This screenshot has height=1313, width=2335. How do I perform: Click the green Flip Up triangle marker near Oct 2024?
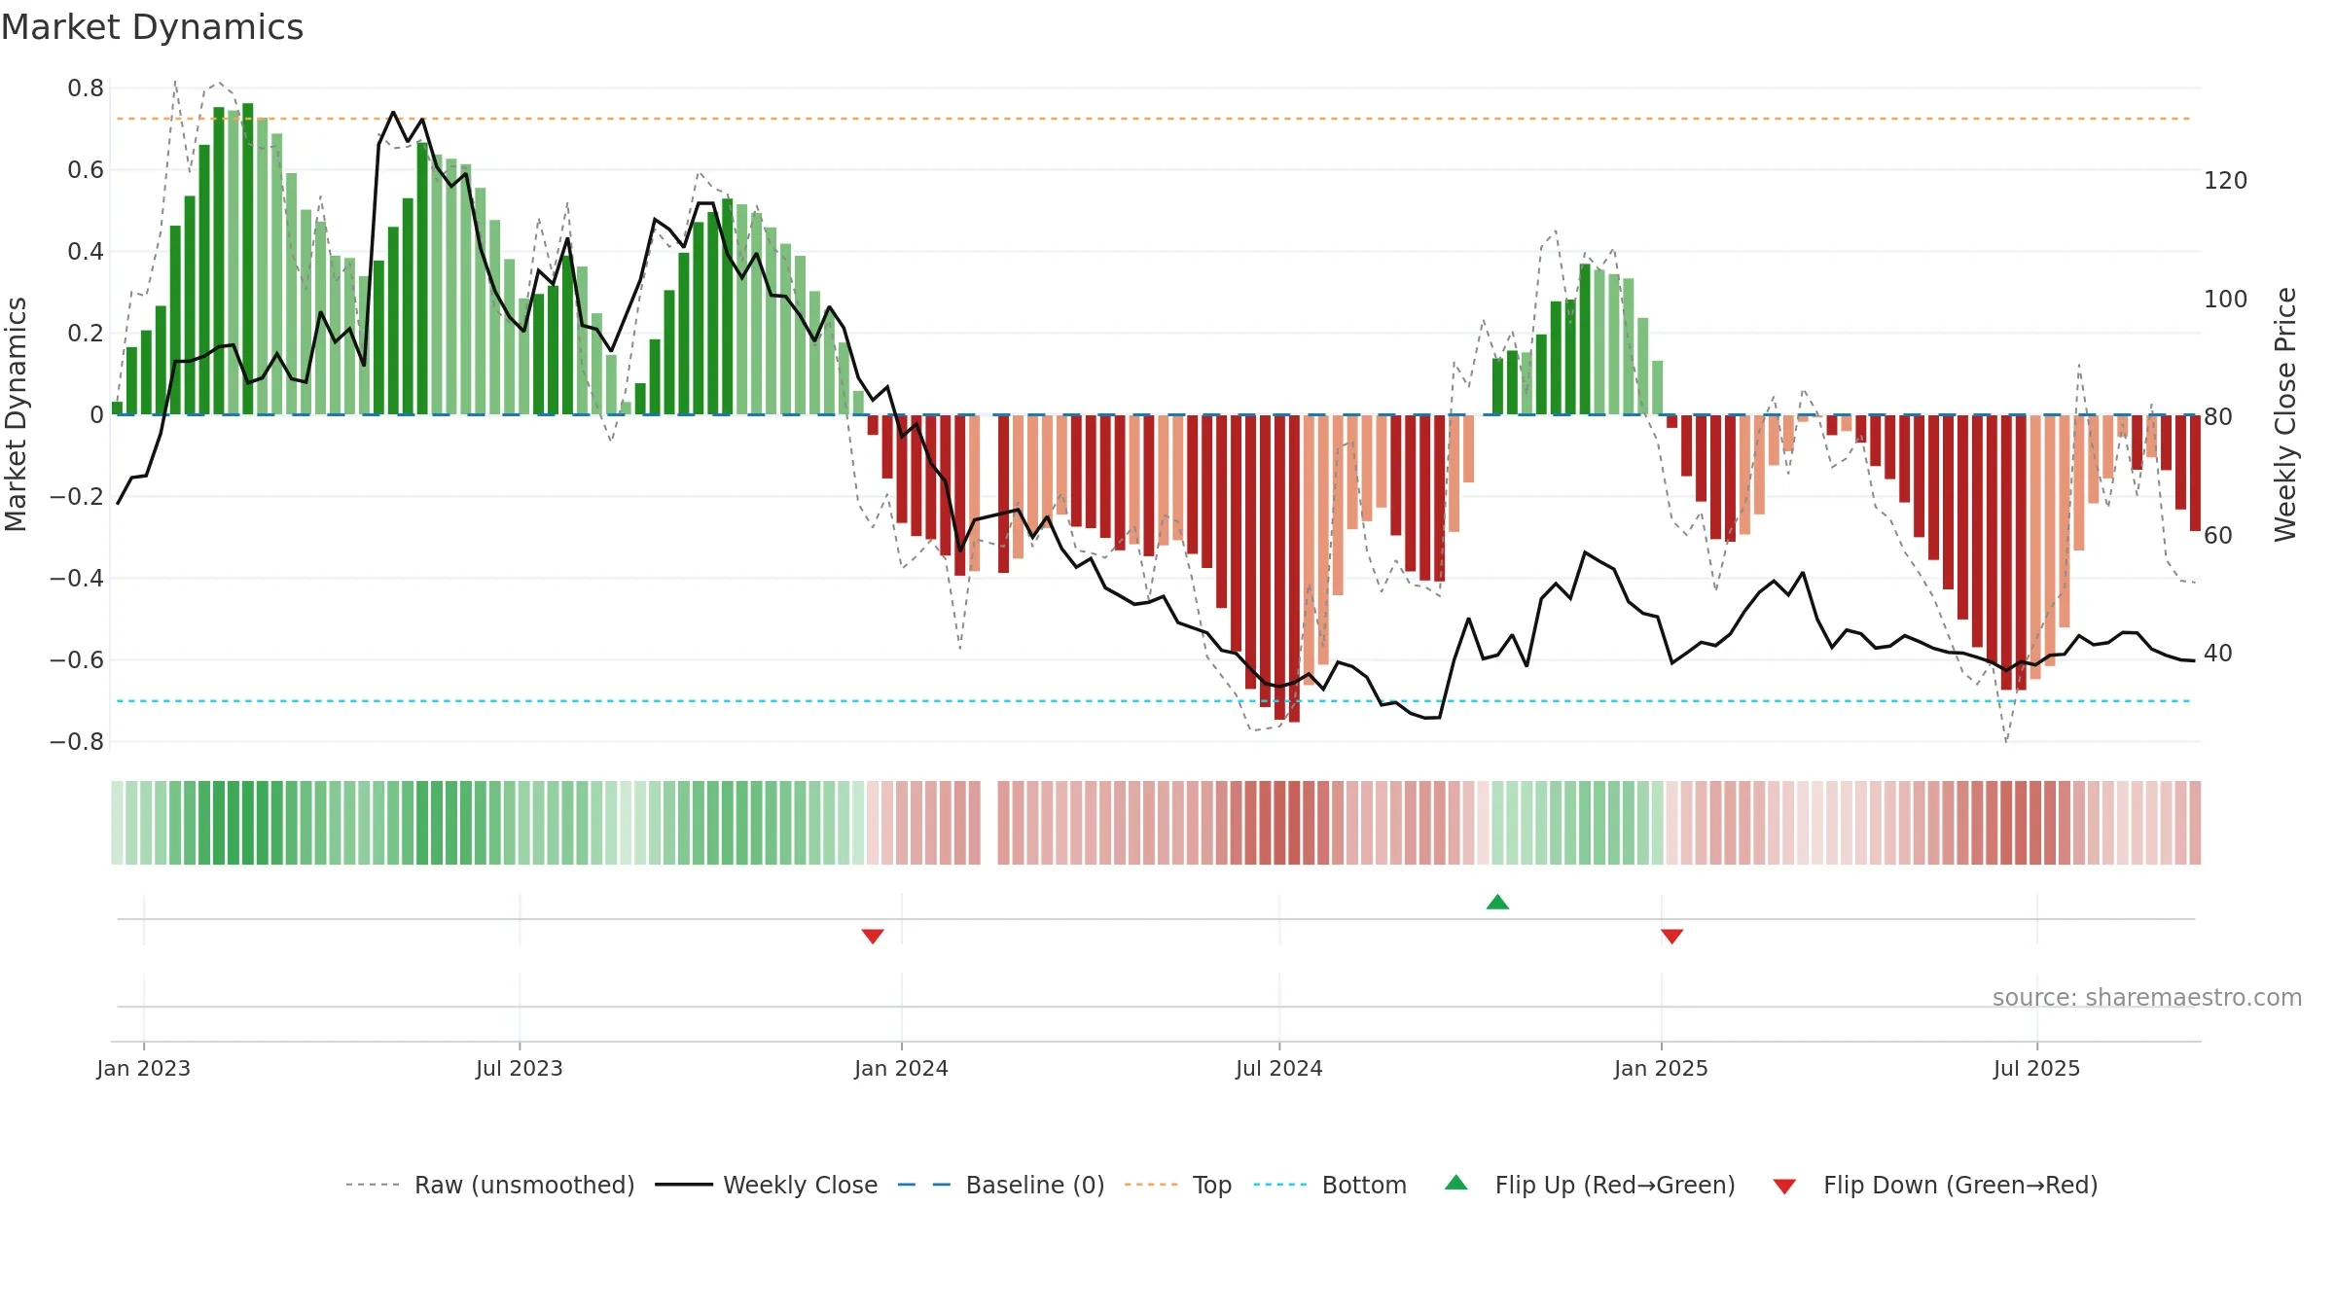point(1497,903)
